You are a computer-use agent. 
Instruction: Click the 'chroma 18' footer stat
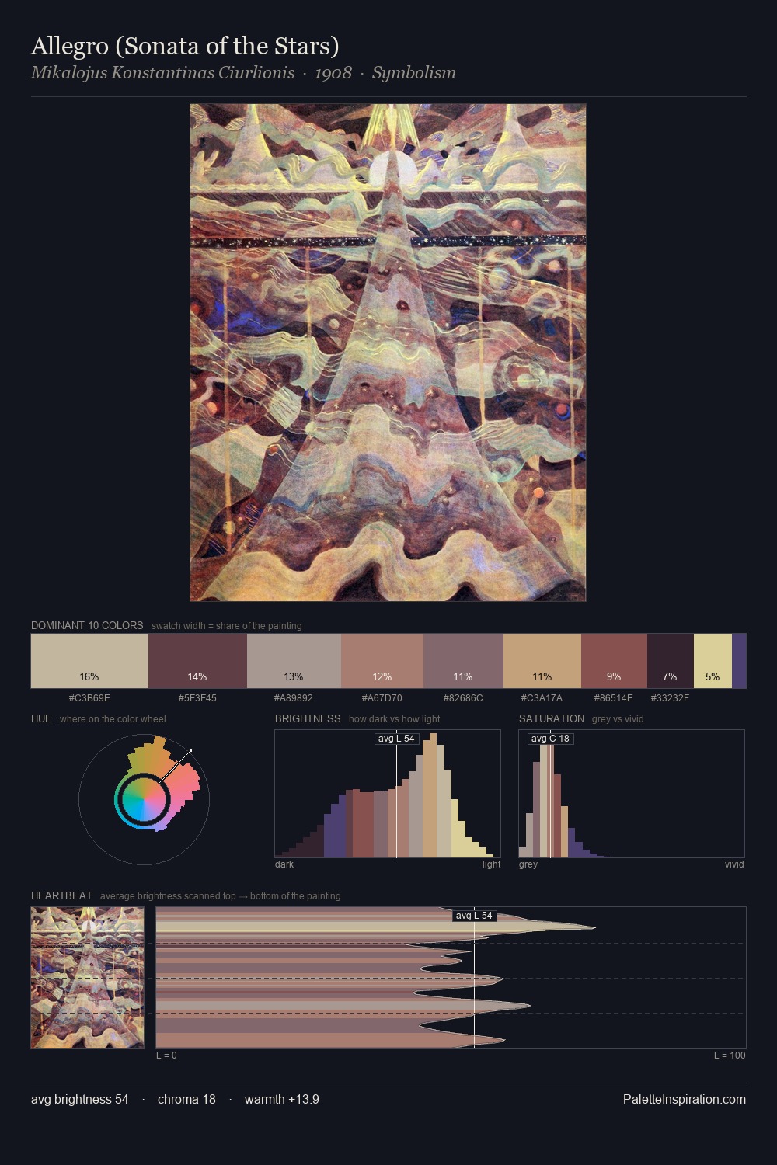[x=186, y=1099]
